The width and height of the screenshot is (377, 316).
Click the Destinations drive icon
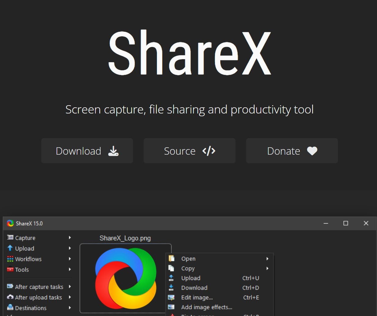[x=10, y=307]
